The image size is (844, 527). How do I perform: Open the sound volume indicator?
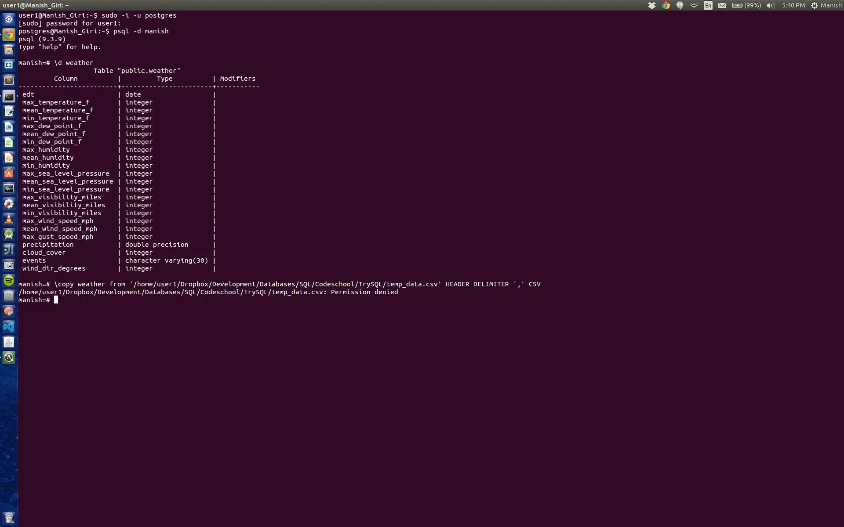click(770, 5)
